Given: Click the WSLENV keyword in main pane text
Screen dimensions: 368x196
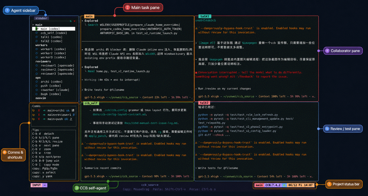Looking at the screenshot, I should tap(150, 54).
